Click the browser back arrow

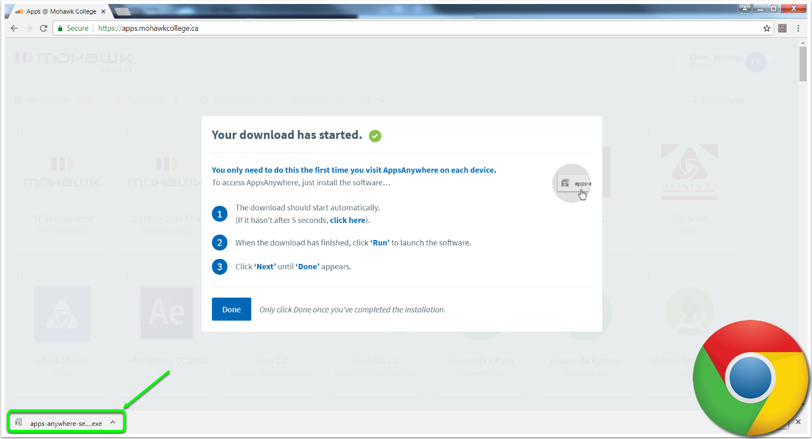point(14,29)
